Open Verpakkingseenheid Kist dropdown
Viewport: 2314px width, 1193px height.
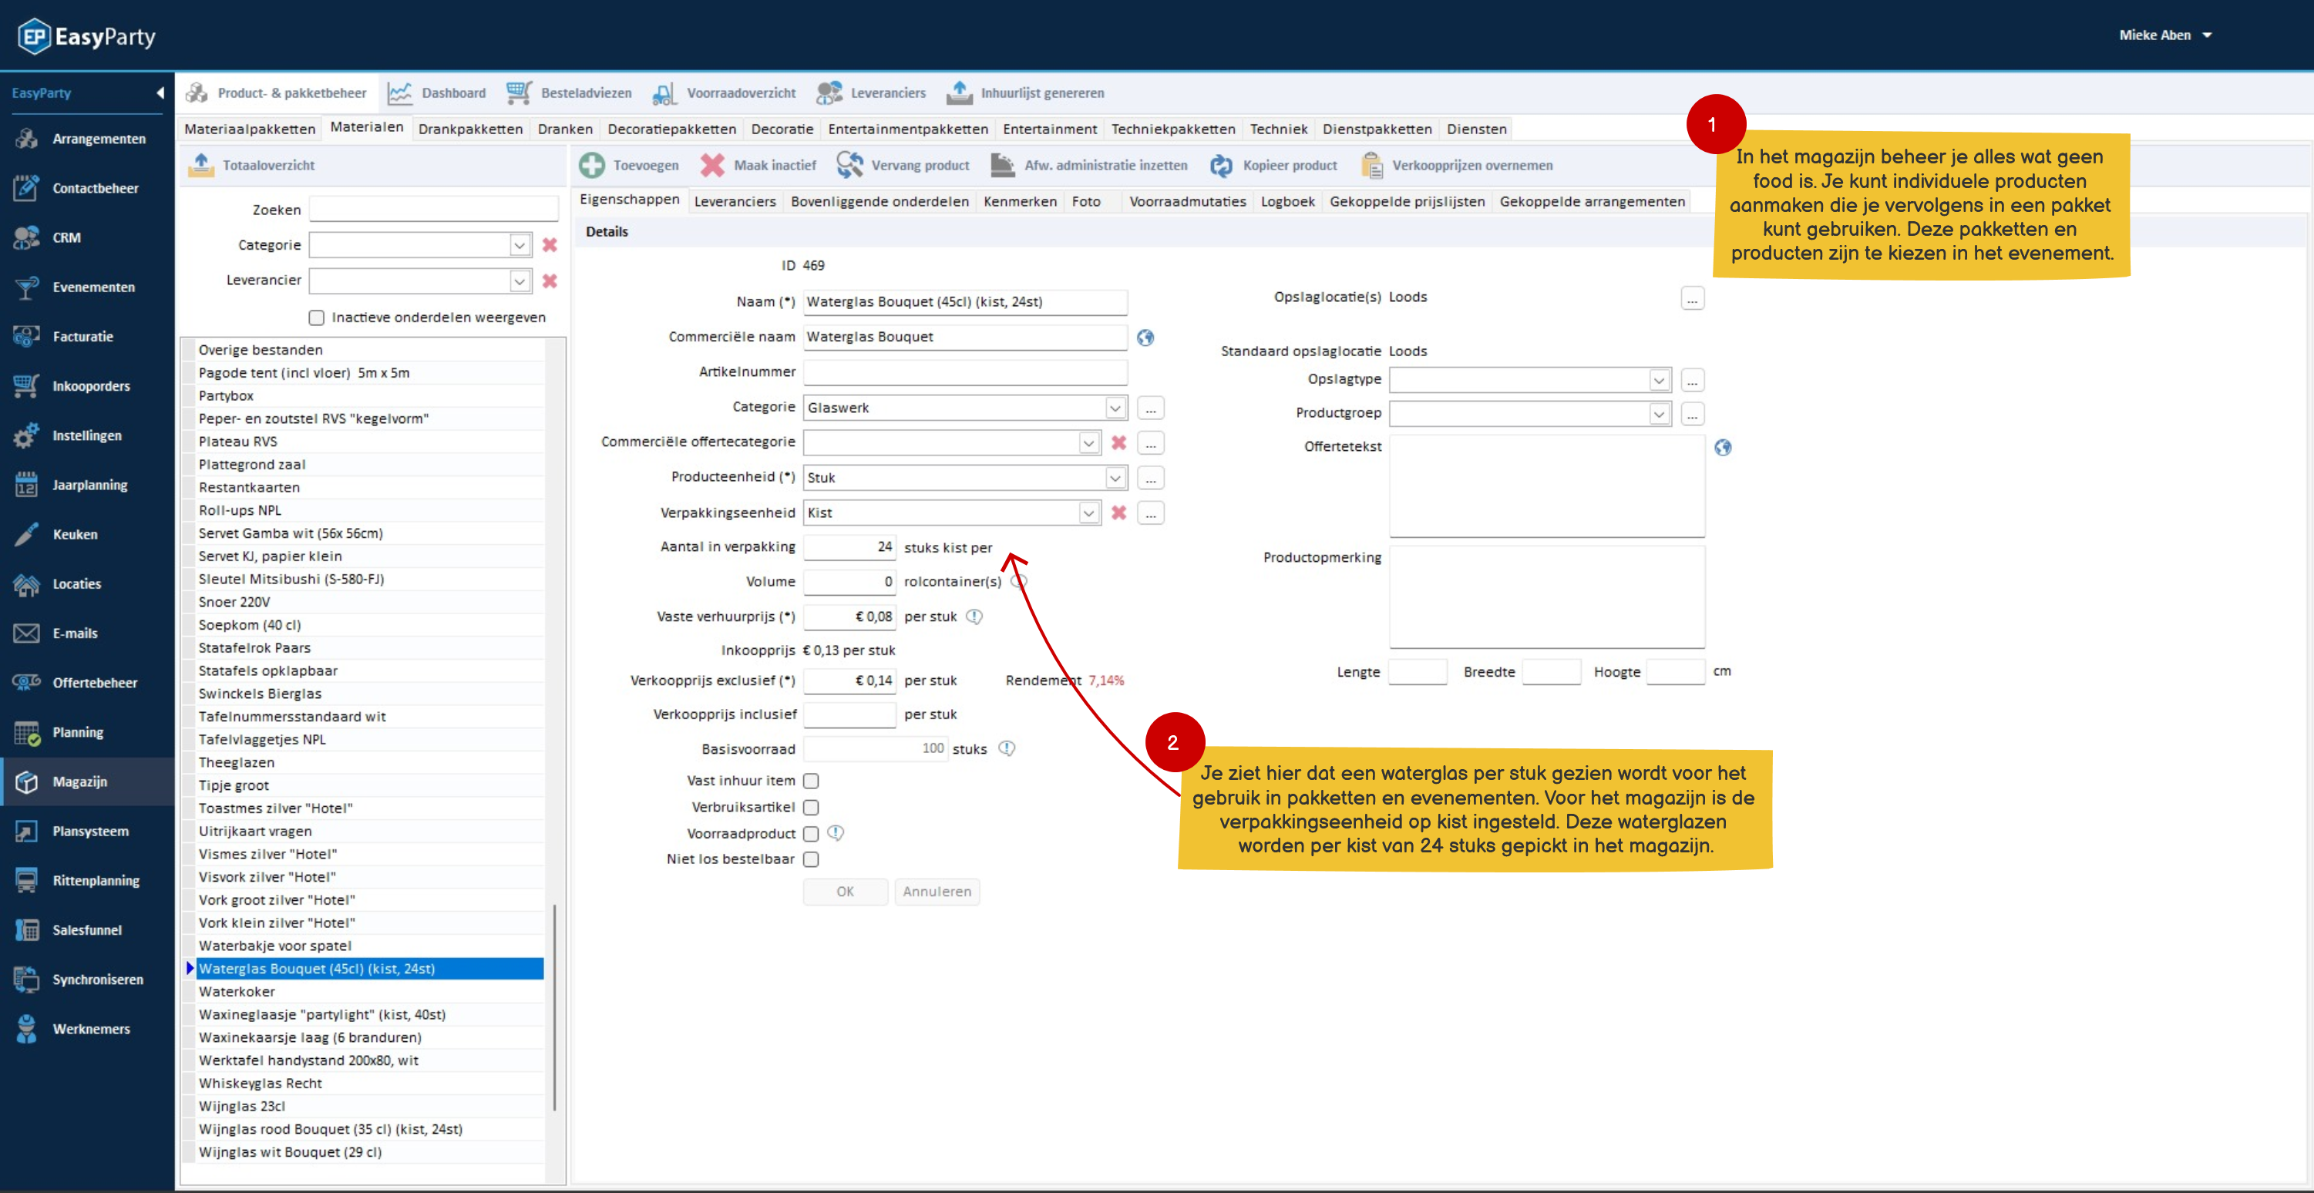[1088, 512]
